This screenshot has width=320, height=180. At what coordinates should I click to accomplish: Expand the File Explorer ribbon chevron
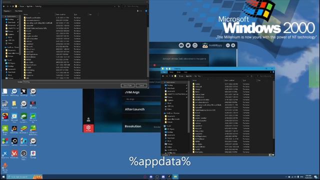click(x=271, y=72)
